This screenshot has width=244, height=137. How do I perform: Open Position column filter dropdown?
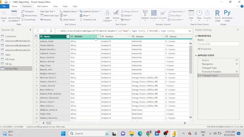tap(129, 37)
